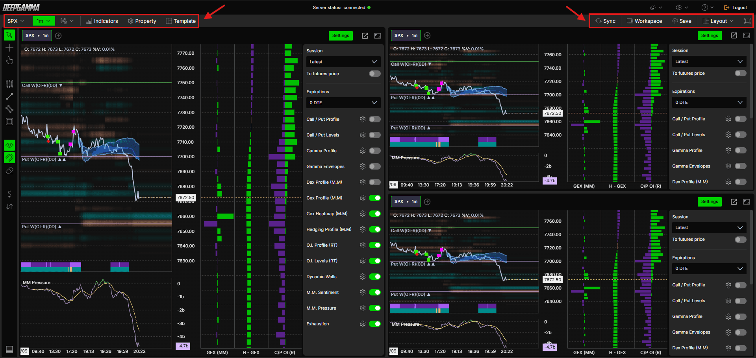Pop out the top-right chart panel

click(x=734, y=35)
